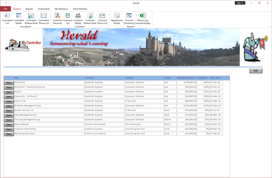The height and width of the screenshot is (178, 272).
Task: Select the 03-Jul-19 open date field
Action: click(x=216, y=110)
